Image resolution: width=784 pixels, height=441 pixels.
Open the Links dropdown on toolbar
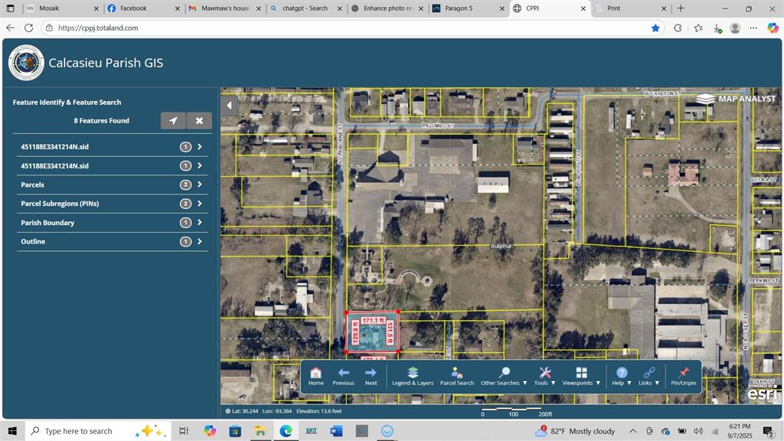coord(648,377)
